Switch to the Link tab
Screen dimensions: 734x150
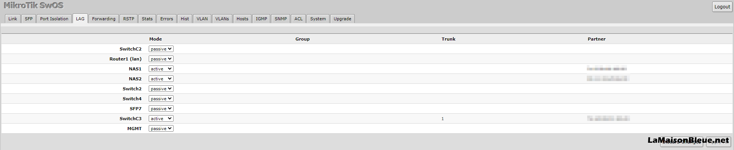(x=13, y=19)
